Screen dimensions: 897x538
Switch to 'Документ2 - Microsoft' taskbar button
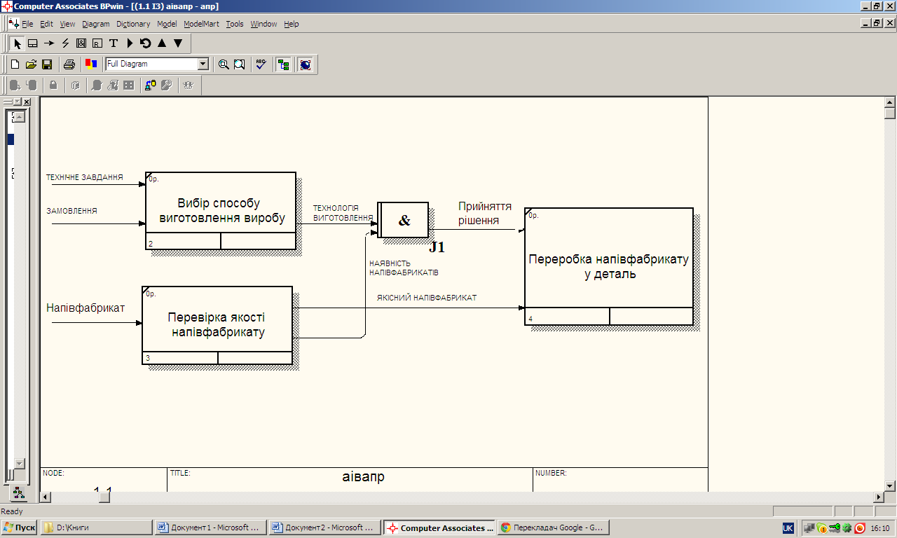(x=325, y=527)
